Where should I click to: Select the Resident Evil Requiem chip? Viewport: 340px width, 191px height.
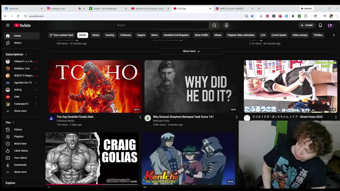pyautogui.click(x=176, y=35)
